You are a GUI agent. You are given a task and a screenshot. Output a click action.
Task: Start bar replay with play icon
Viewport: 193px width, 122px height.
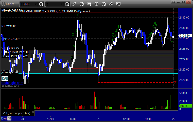tap(96, 4)
